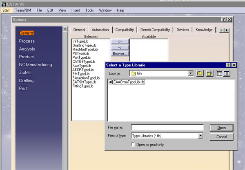Click the Open button
This screenshot has width=245, height=170.
pos(221,128)
